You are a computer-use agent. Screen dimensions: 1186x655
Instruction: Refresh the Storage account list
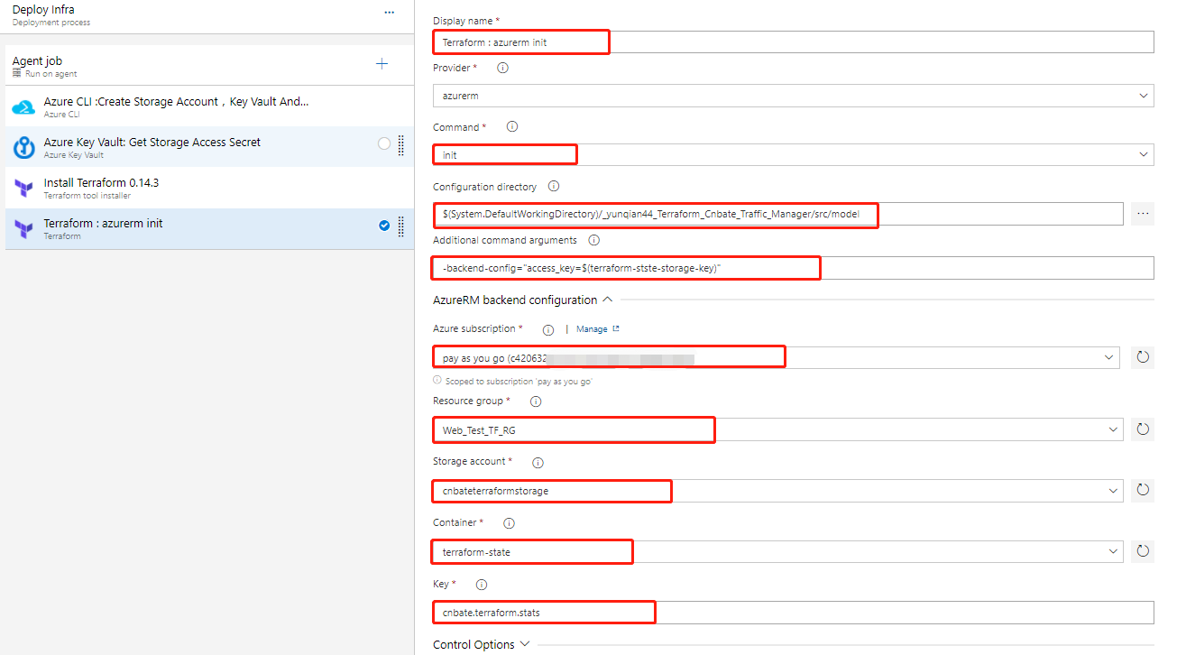pyautogui.click(x=1143, y=490)
